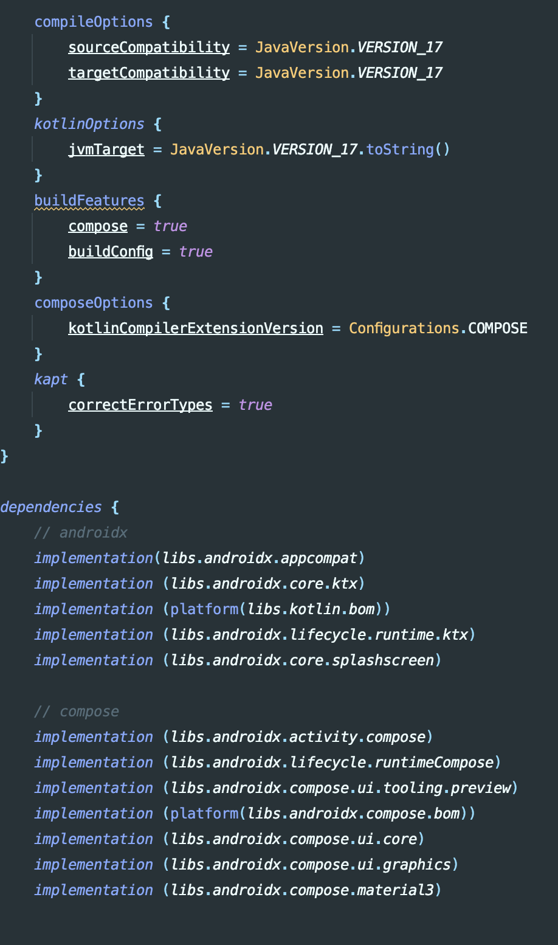Click the kapt block name

click(x=51, y=379)
